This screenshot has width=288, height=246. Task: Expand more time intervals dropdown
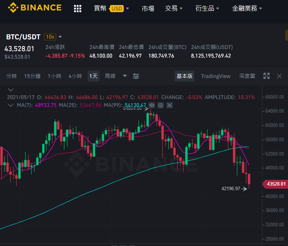click(x=125, y=76)
